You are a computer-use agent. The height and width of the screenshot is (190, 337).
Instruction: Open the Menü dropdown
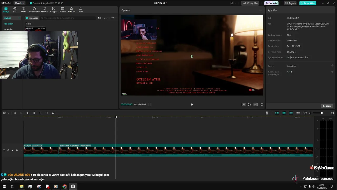19,3
